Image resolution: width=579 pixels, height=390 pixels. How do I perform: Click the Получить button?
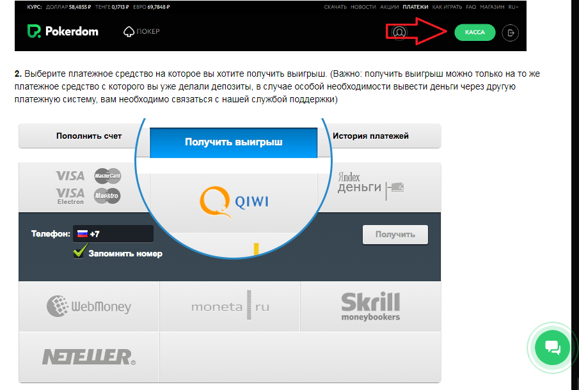[x=395, y=235]
